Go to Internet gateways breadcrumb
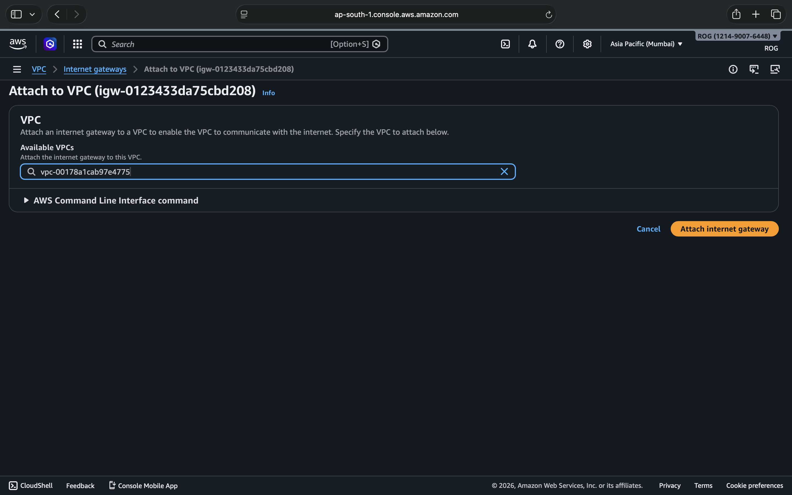 click(95, 69)
